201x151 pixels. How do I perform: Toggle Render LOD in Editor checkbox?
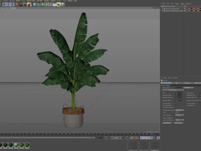200,100
